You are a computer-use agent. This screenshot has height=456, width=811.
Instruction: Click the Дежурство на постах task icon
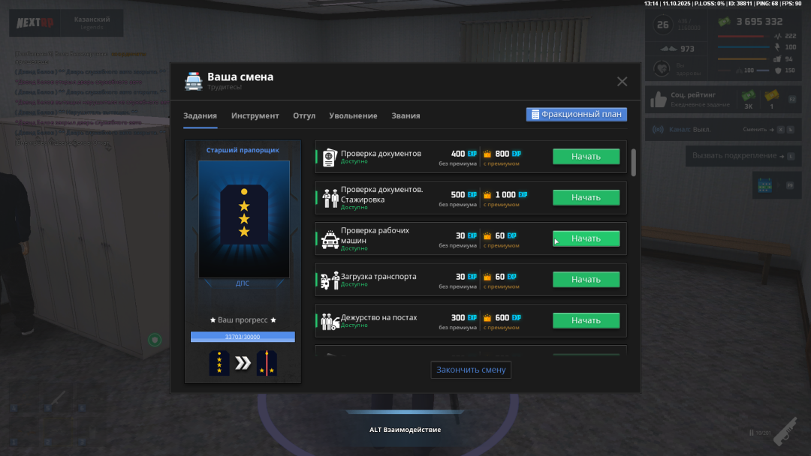[330, 321]
